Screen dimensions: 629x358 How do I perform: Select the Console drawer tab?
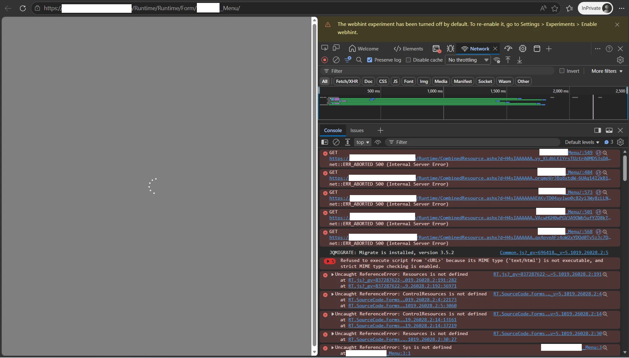333,130
